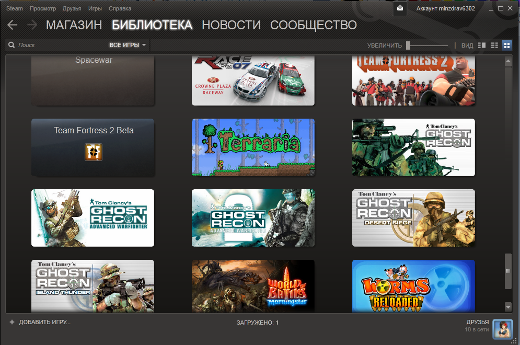The width and height of the screenshot is (520, 345).
Task: Click the УВЕЛИЧИТЬ label
Action: pos(384,45)
